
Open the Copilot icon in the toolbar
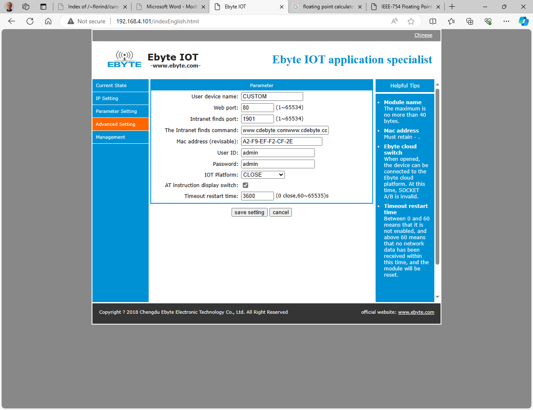pos(523,21)
